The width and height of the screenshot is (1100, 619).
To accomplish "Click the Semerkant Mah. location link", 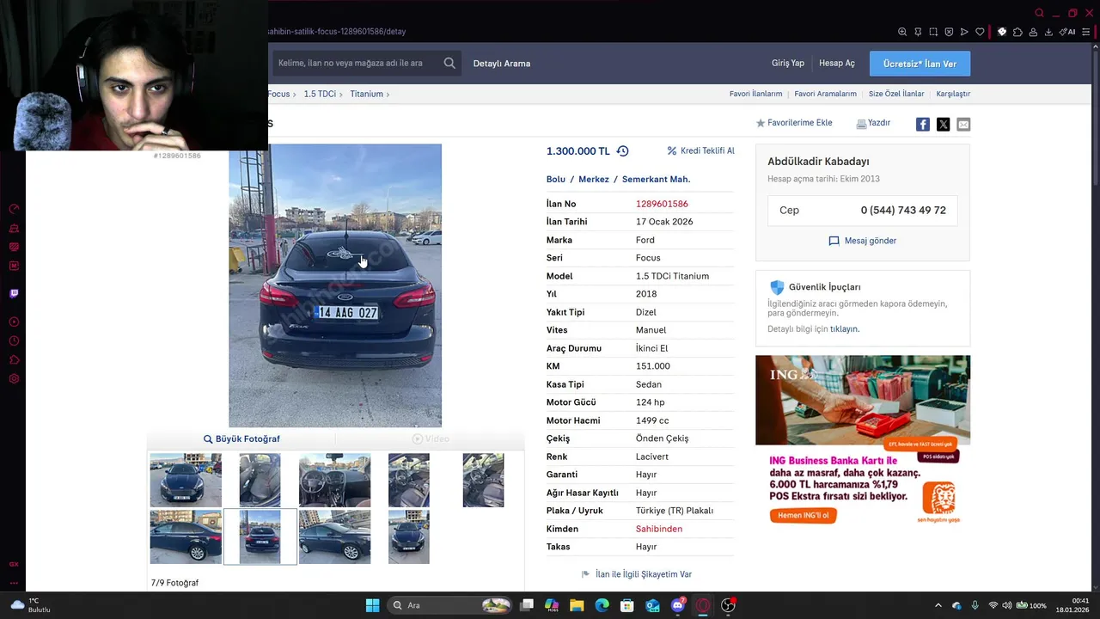I will point(657,180).
